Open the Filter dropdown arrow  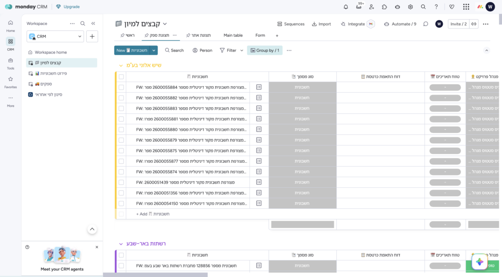coord(242,50)
